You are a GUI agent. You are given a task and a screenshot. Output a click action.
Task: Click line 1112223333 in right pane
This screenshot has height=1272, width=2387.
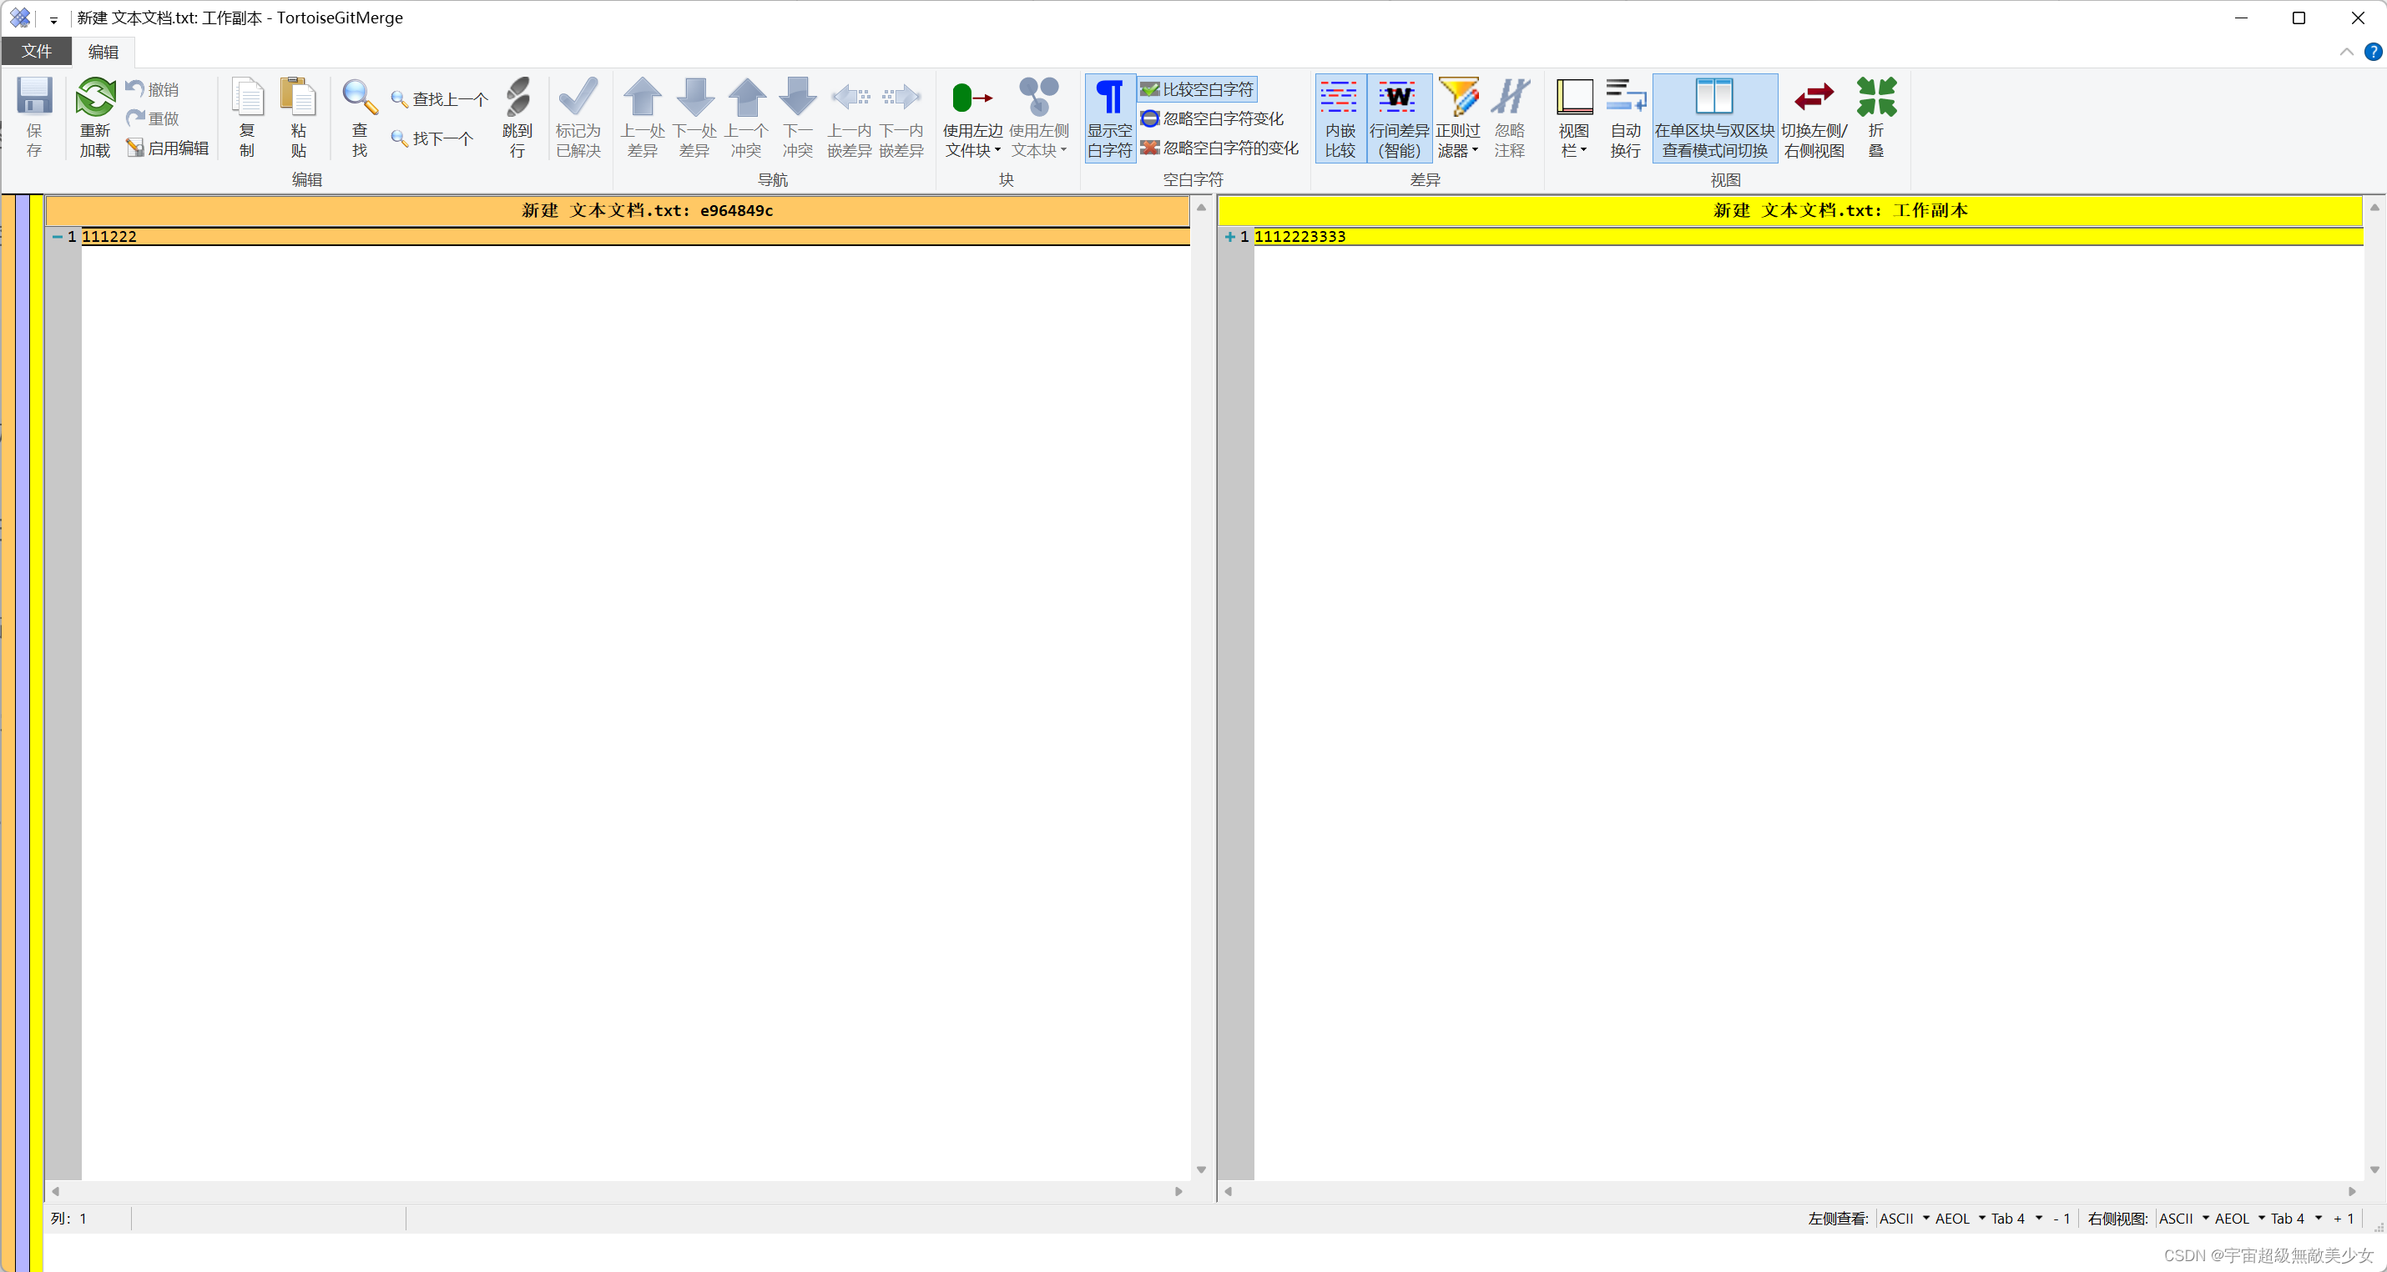coord(1808,237)
